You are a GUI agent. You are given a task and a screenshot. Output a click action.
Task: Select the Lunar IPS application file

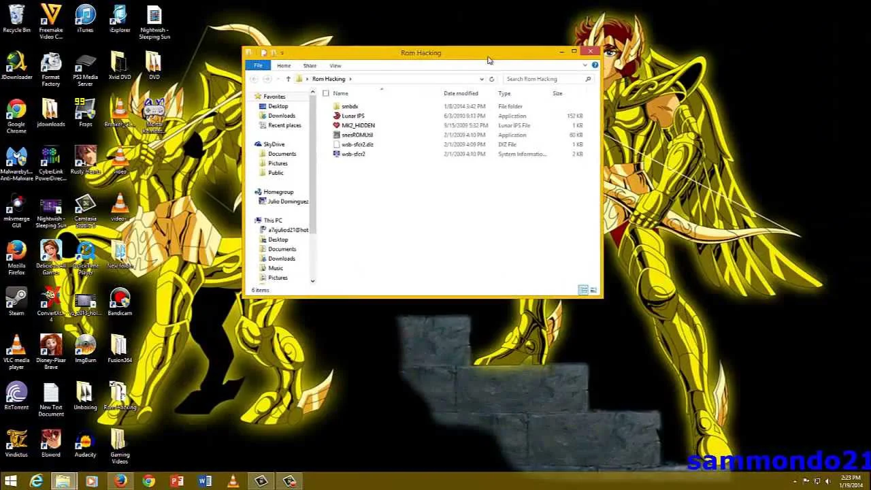(352, 116)
